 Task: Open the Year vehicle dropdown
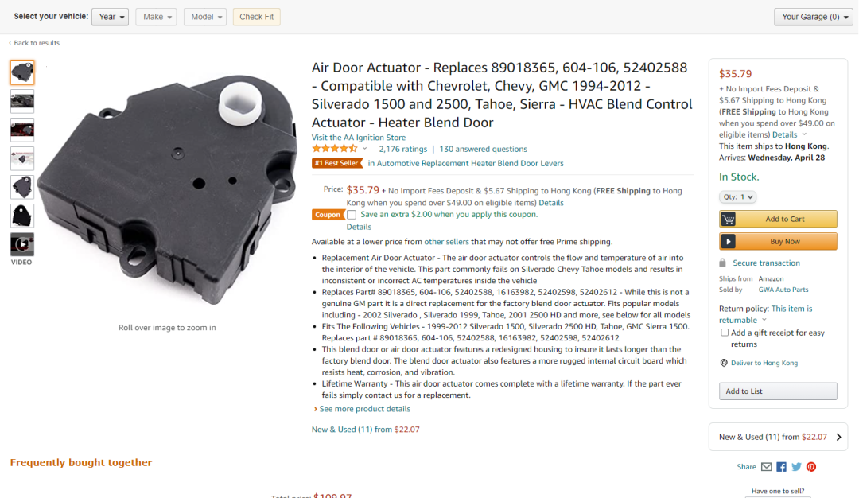(x=110, y=17)
